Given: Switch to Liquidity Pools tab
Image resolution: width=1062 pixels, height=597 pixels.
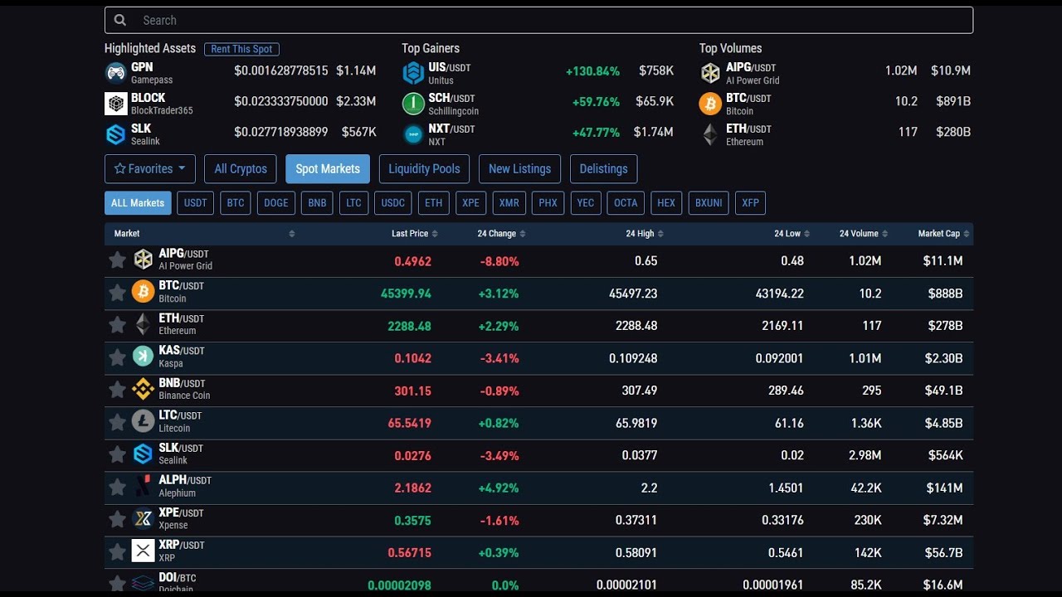Looking at the screenshot, I should [x=424, y=169].
